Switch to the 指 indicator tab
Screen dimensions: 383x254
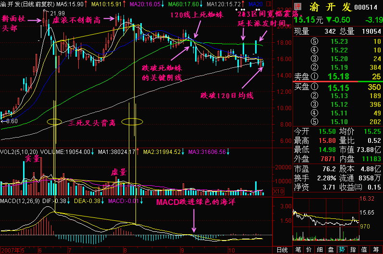(353, 250)
